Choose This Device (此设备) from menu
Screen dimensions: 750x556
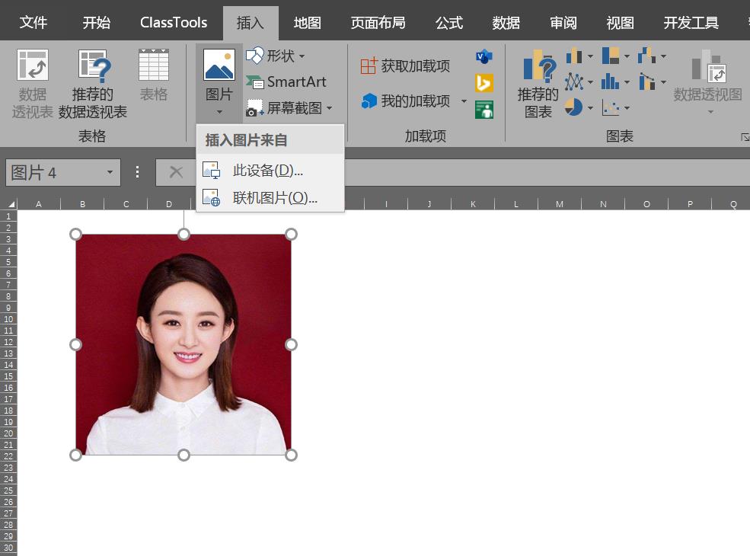270,171
